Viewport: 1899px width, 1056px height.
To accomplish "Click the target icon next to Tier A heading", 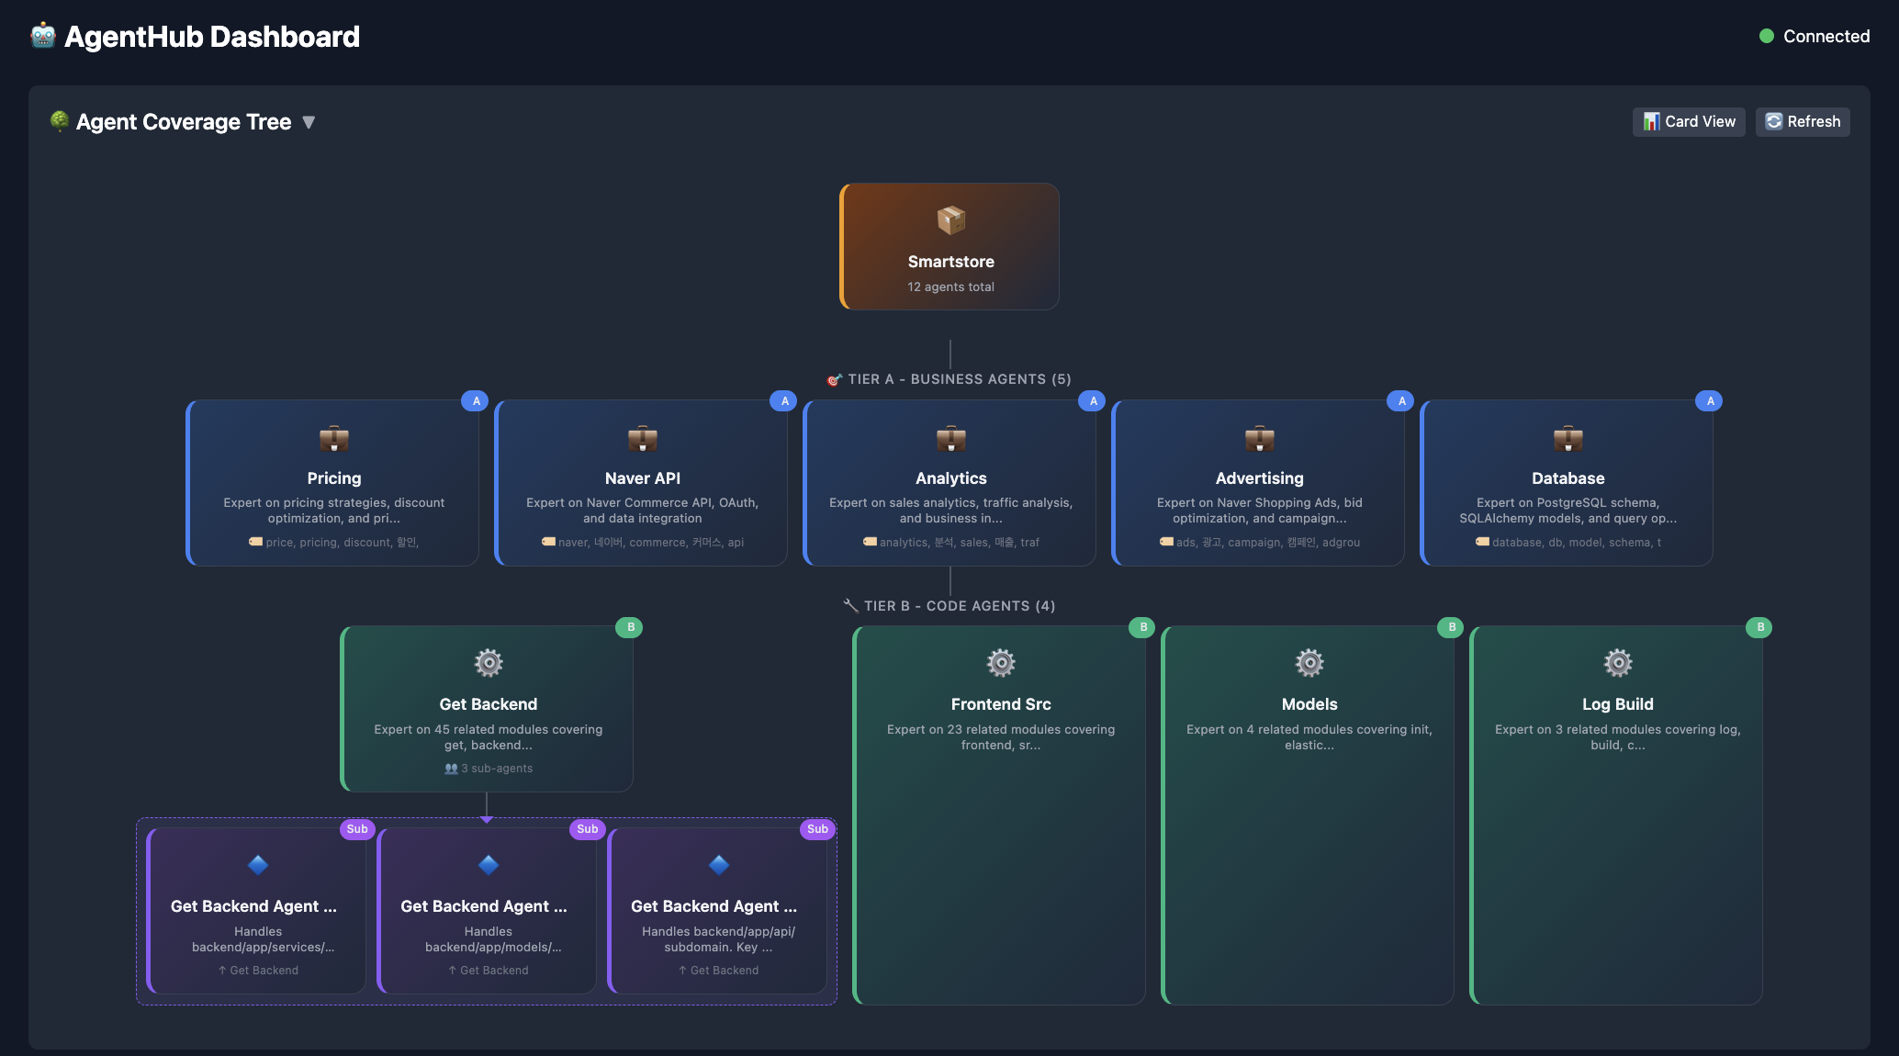I will tap(833, 378).
